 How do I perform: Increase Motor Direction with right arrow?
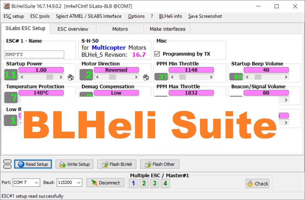tap(136, 77)
